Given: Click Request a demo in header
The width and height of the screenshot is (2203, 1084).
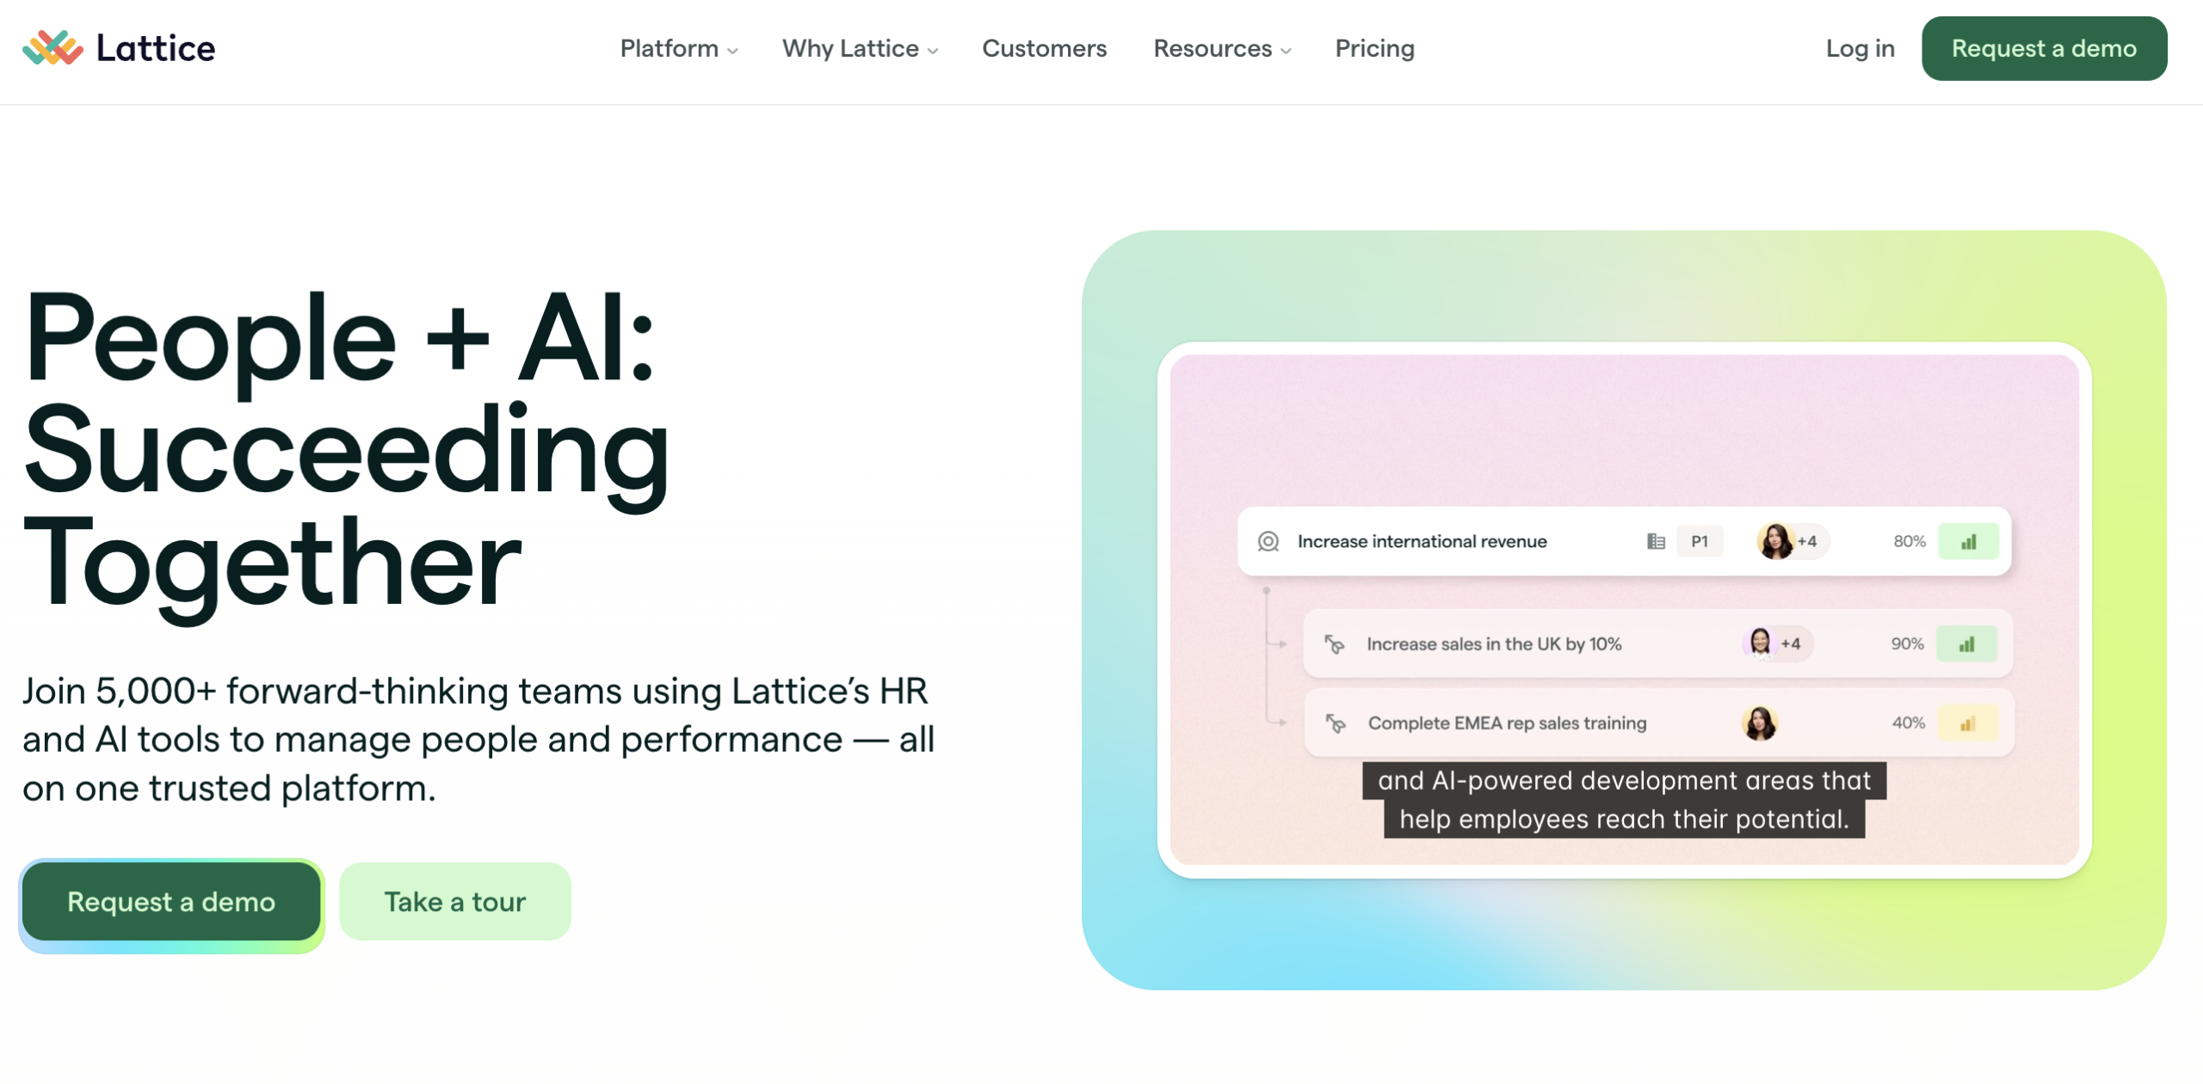Looking at the screenshot, I should [x=2044, y=48].
